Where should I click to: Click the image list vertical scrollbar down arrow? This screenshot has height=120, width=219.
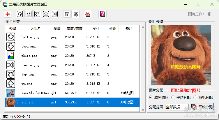(143, 110)
